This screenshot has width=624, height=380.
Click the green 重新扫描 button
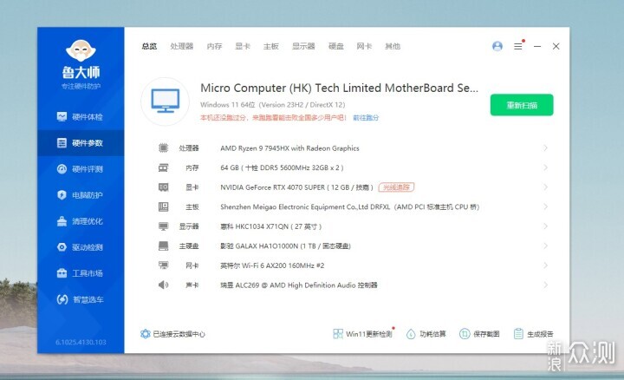click(522, 105)
